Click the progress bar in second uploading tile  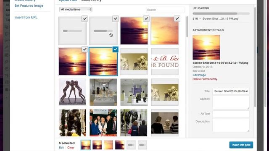coord(103,31)
